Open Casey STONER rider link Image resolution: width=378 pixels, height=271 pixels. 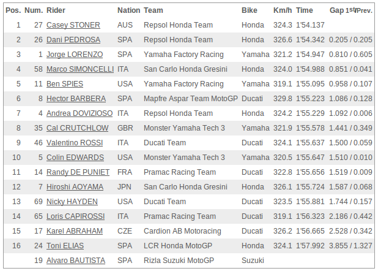73,25
